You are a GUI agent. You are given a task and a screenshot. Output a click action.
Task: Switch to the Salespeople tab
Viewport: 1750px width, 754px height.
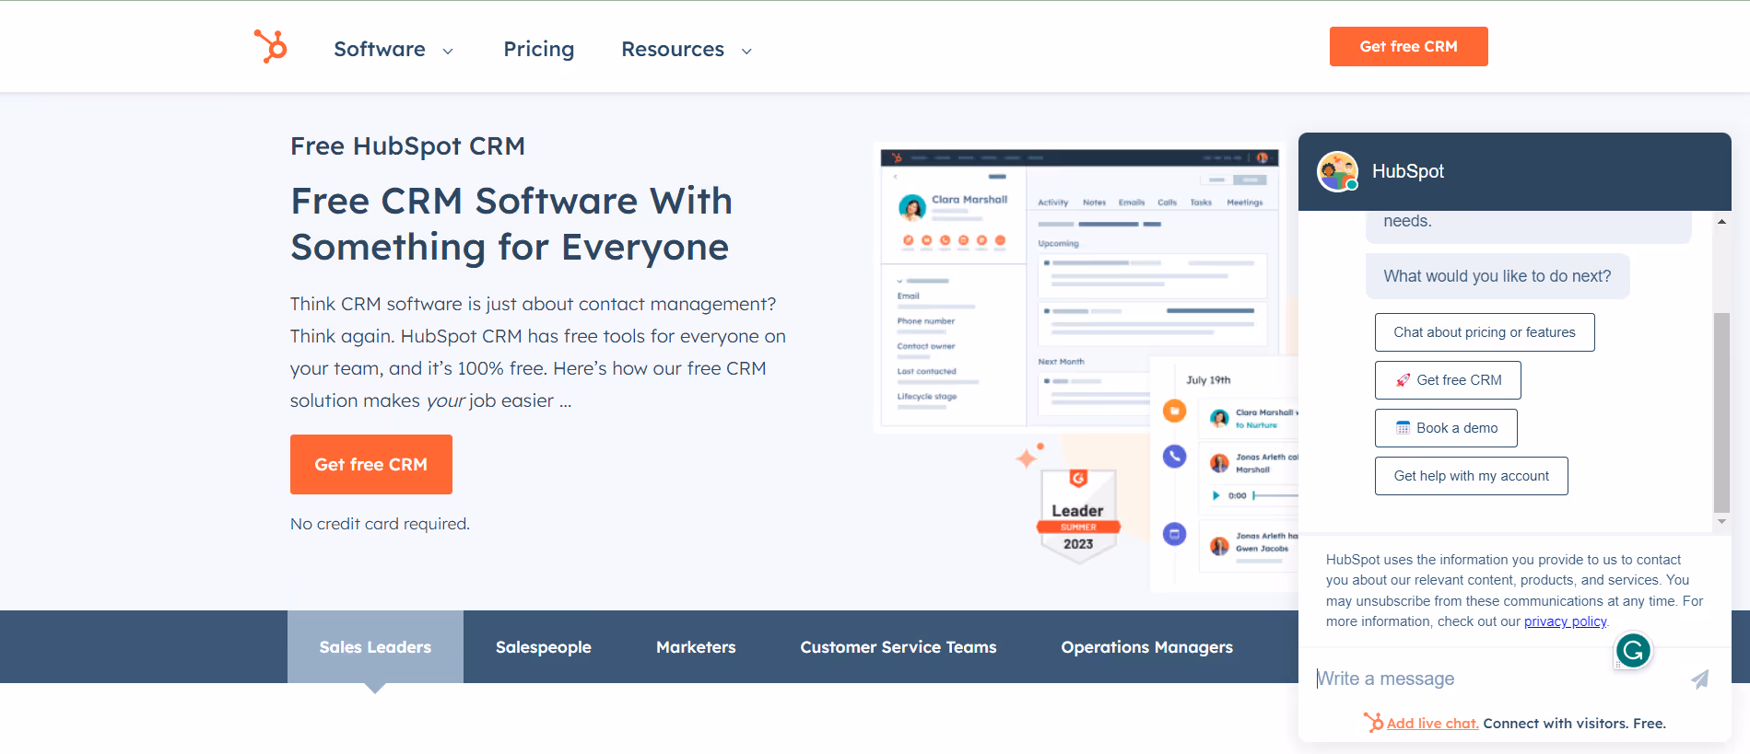[543, 646]
